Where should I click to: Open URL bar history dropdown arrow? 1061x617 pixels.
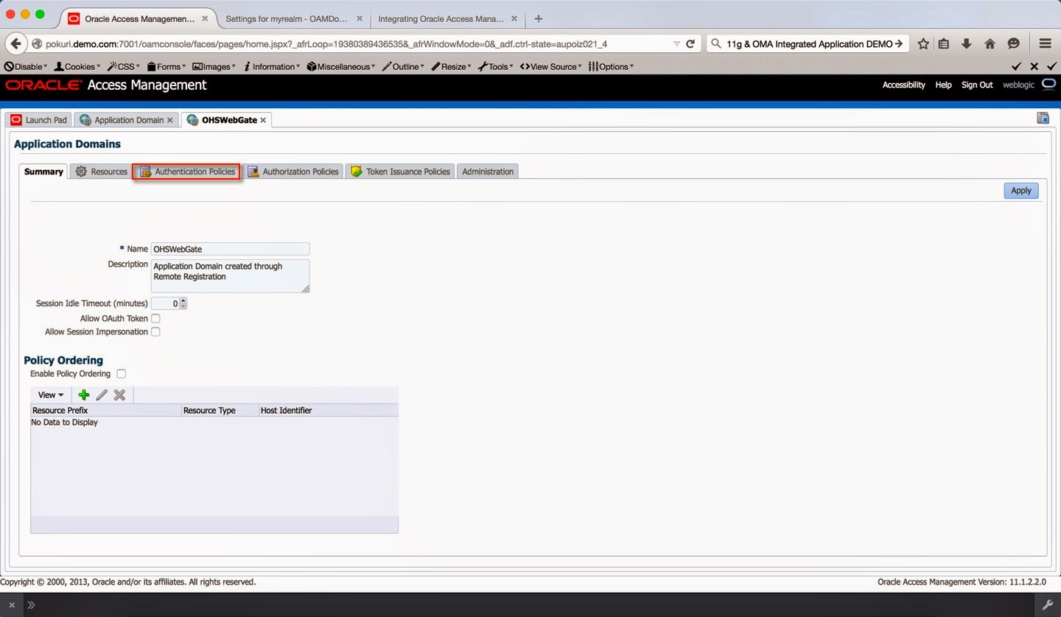pos(676,43)
